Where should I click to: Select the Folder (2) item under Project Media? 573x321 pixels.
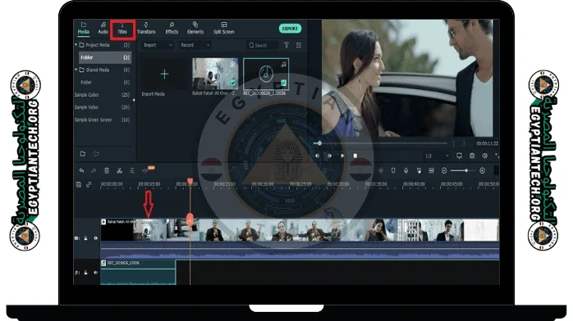point(105,57)
